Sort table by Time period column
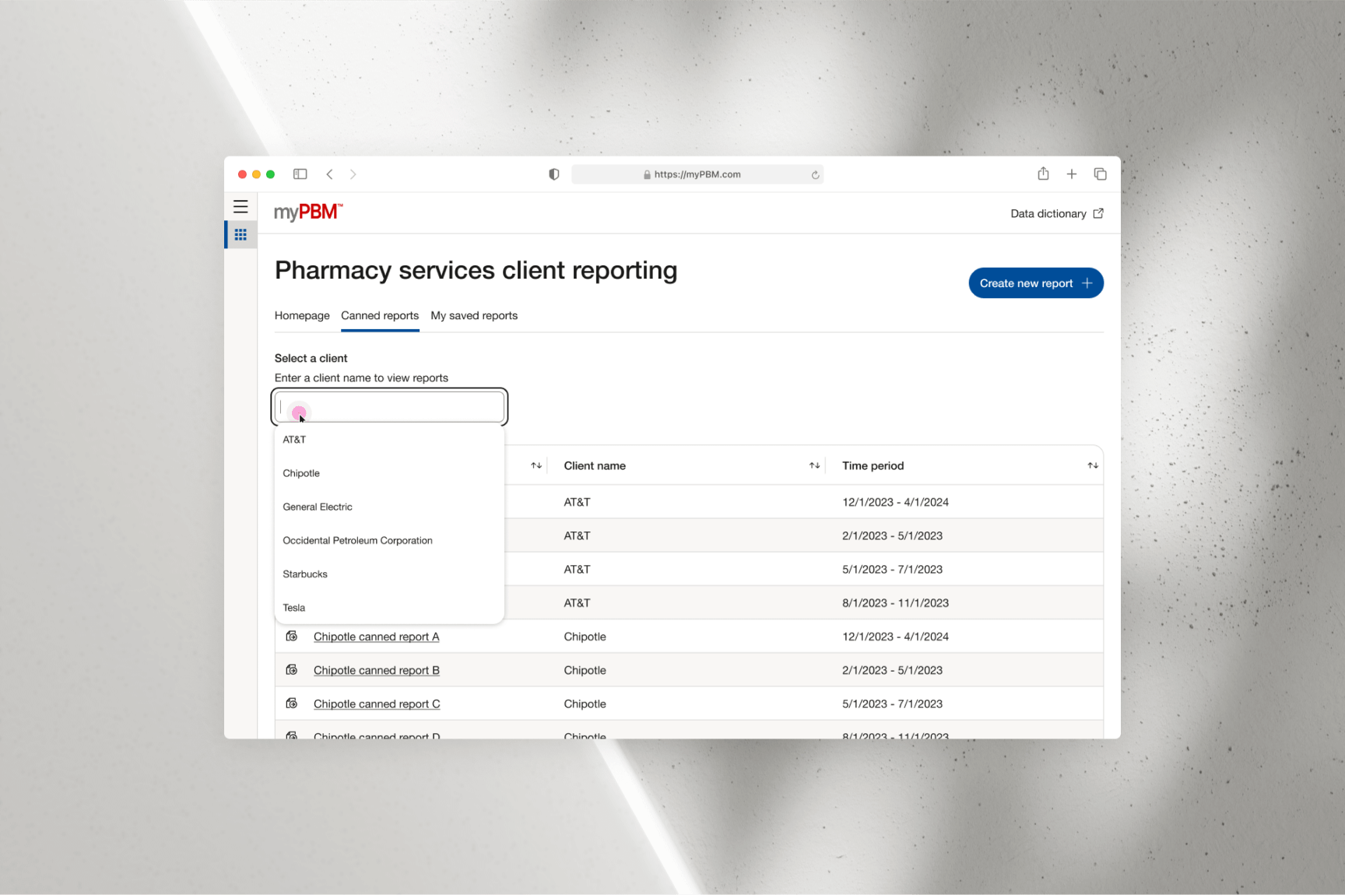Screen dimensions: 1345x895 [x=1092, y=465]
